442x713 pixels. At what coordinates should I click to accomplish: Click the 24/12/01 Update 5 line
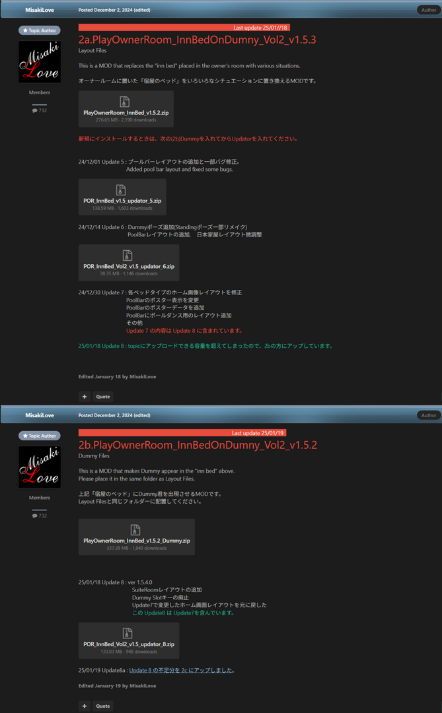(159, 162)
